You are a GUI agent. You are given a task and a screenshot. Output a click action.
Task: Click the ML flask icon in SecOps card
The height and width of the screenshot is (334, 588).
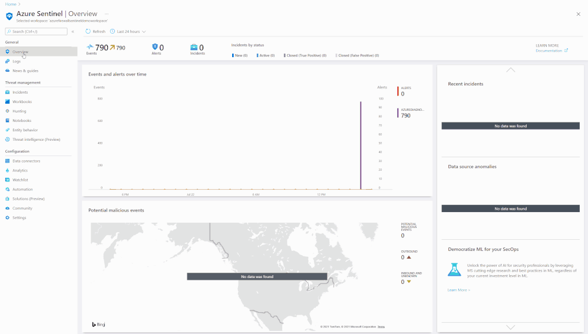[x=454, y=270]
